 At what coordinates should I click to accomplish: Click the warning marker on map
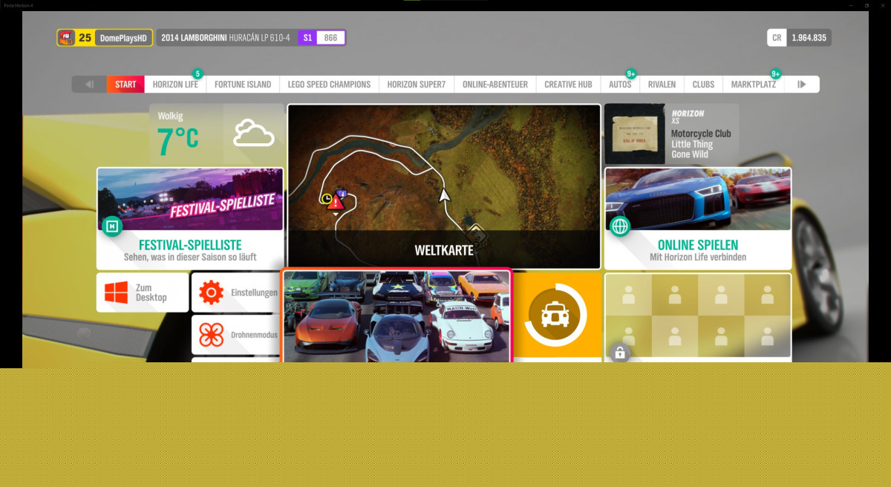click(x=336, y=202)
